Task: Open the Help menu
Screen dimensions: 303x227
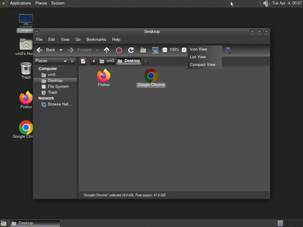Action: 116,39
